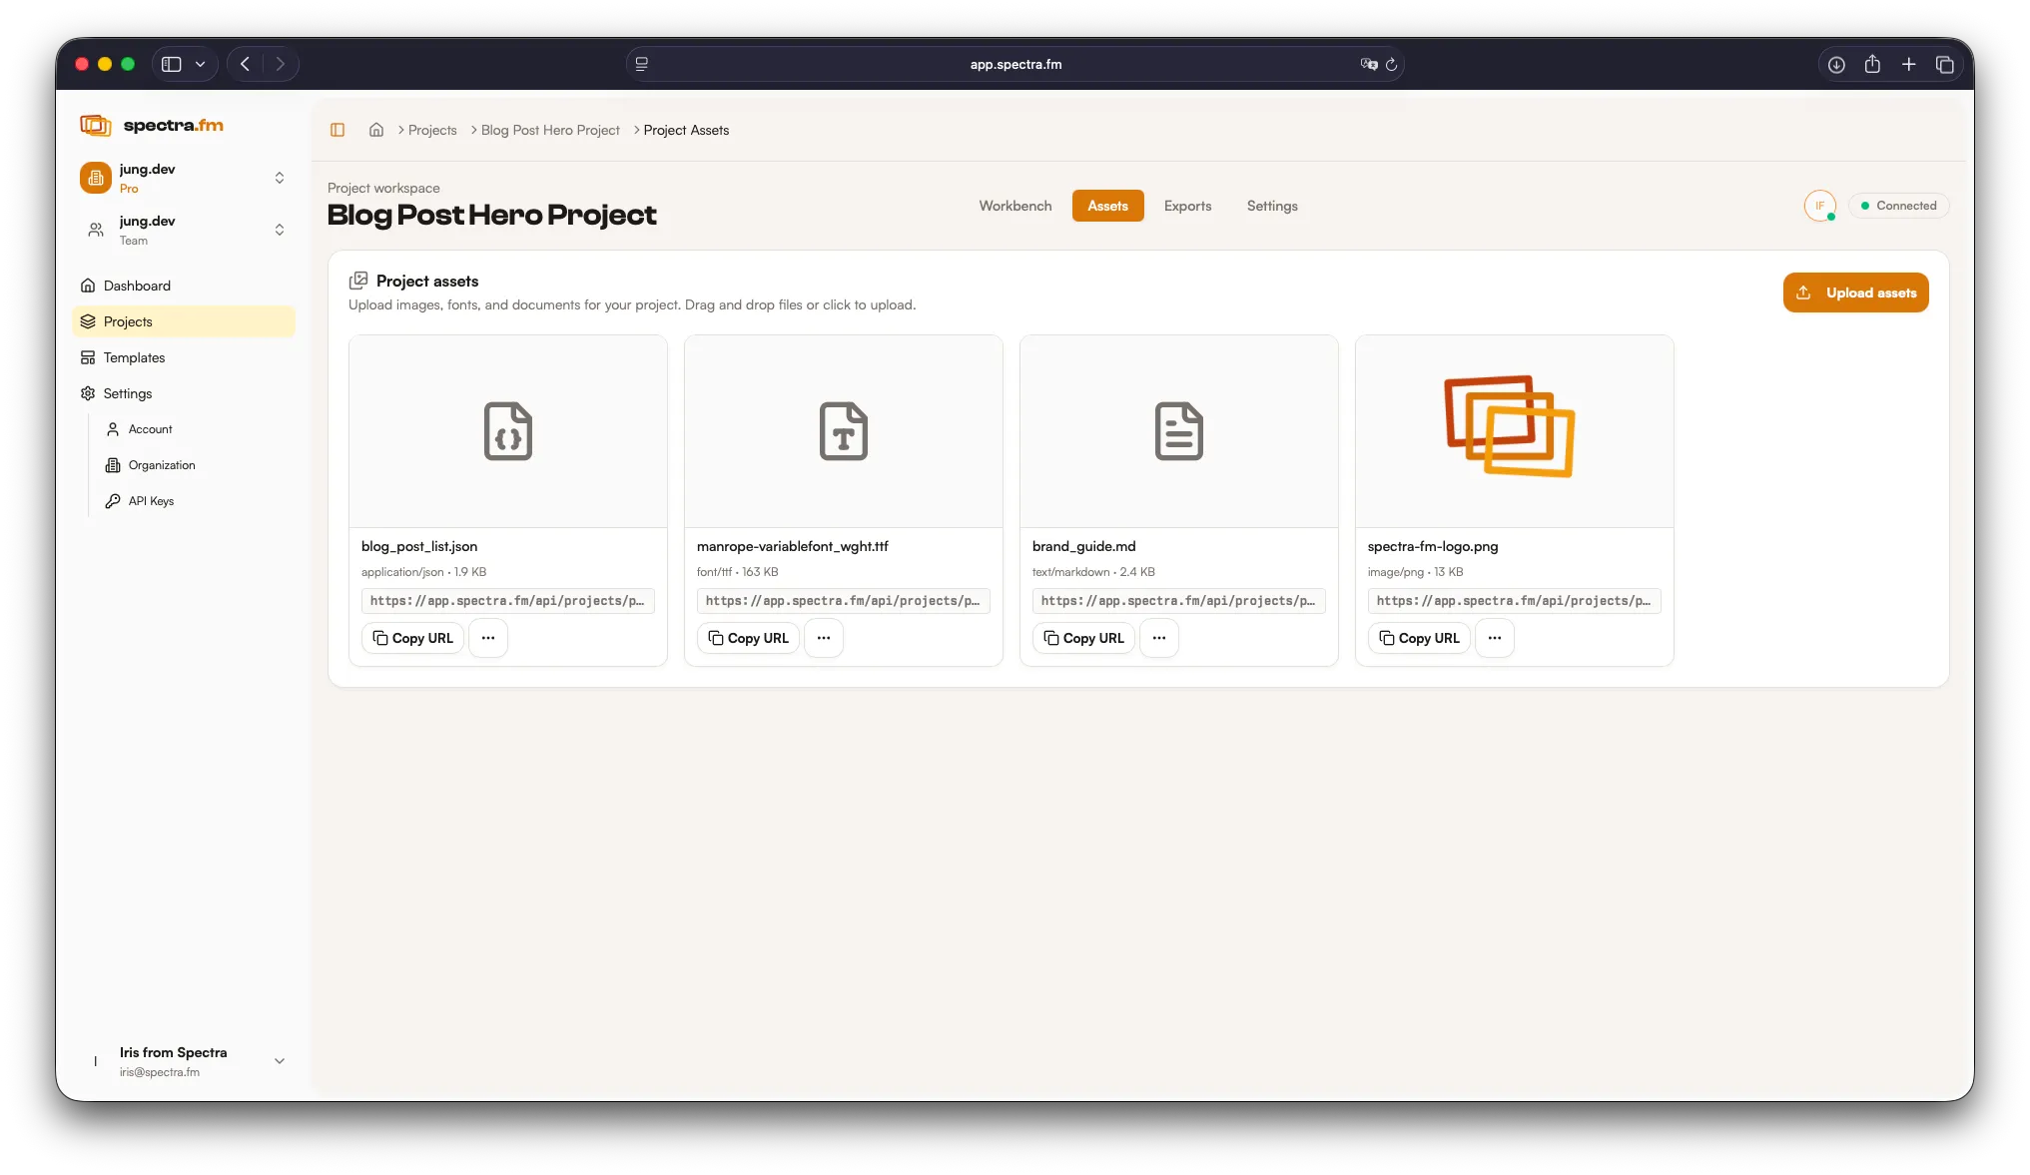The image size is (2030, 1175).
Task: Select Templates in the sidebar
Action: pyautogui.click(x=133, y=357)
